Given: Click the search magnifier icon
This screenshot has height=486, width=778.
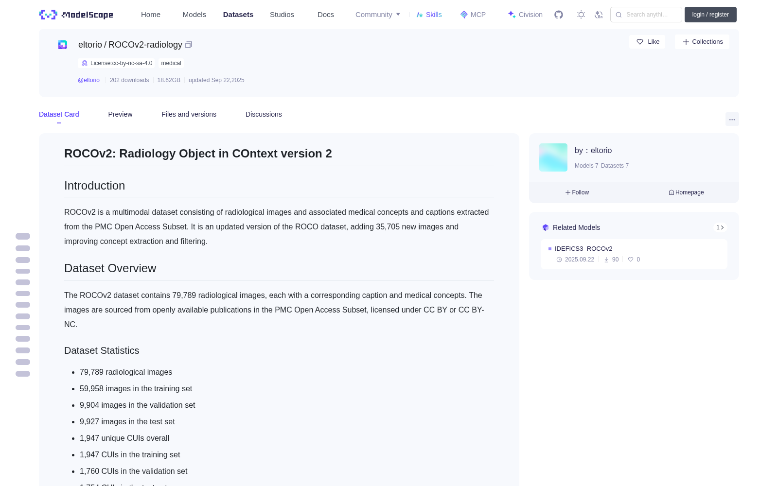Looking at the screenshot, I should [x=619, y=15].
